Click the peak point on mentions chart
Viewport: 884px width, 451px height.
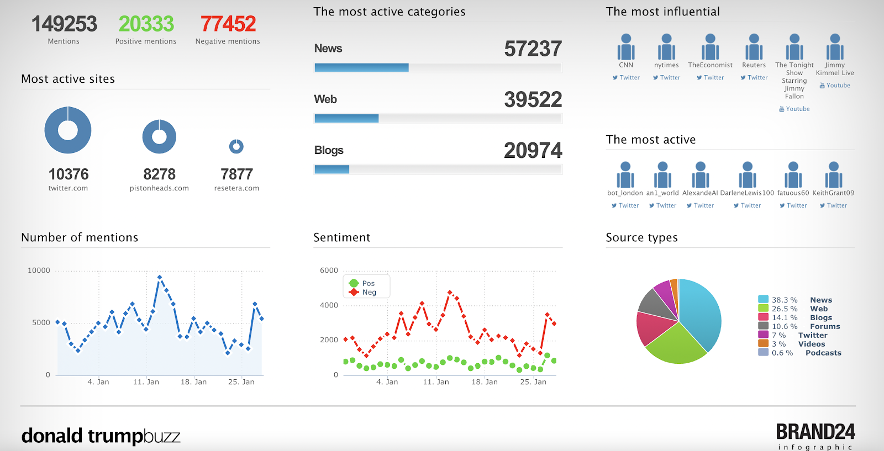tap(160, 277)
